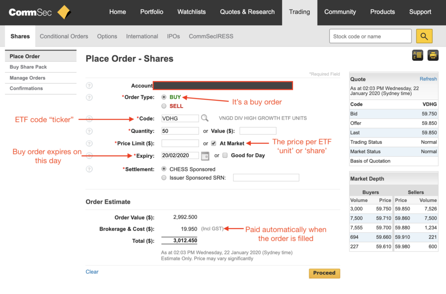The height and width of the screenshot is (294, 446).
Task: Switch to the International tab
Action: click(142, 37)
